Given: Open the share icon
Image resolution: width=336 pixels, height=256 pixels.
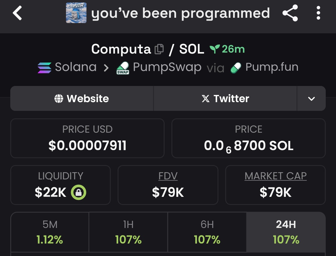Looking at the screenshot, I should [x=290, y=13].
